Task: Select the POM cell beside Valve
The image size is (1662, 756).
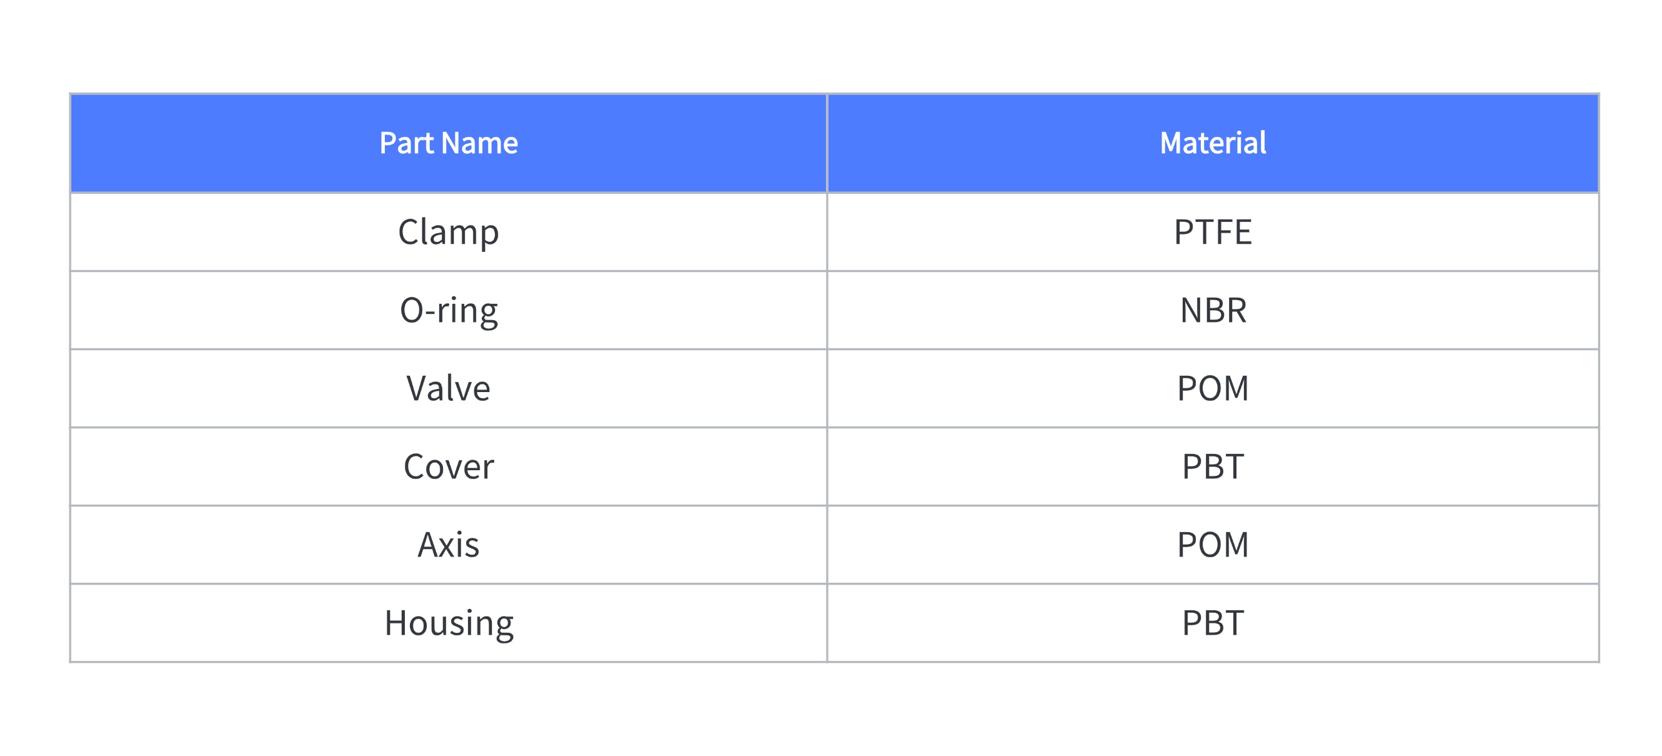Action: [1213, 389]
